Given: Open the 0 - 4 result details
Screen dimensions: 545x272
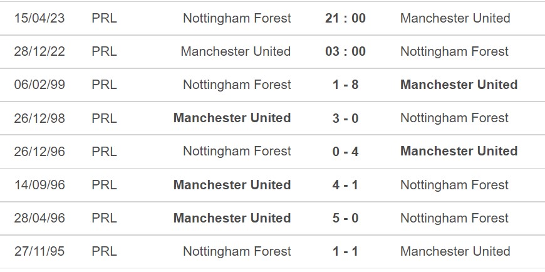Looking at the screenshot, I should [346, 151].
